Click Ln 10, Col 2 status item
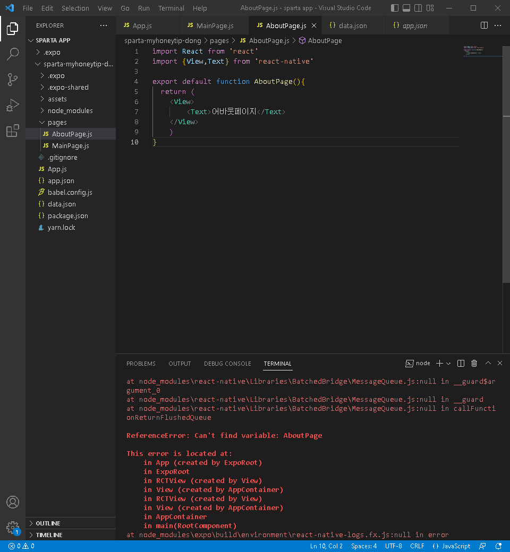This screenshot has width=510, height=552. tap(326, 546)
